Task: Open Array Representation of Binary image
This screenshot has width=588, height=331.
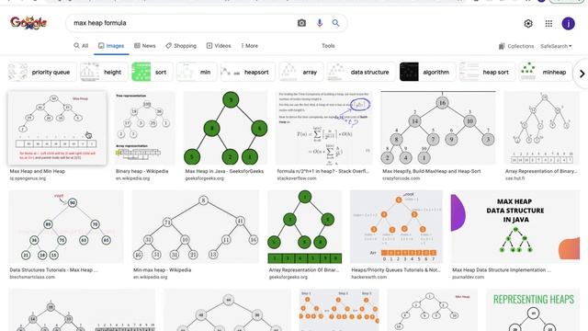Action: [541, 128]
